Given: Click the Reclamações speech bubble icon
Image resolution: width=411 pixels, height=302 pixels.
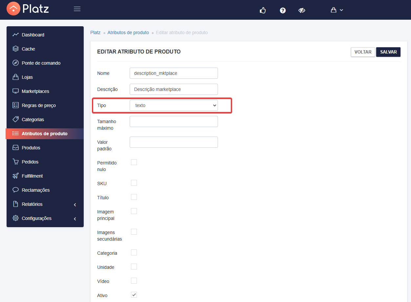Looking at the screenshot, I should coord(15,190).
